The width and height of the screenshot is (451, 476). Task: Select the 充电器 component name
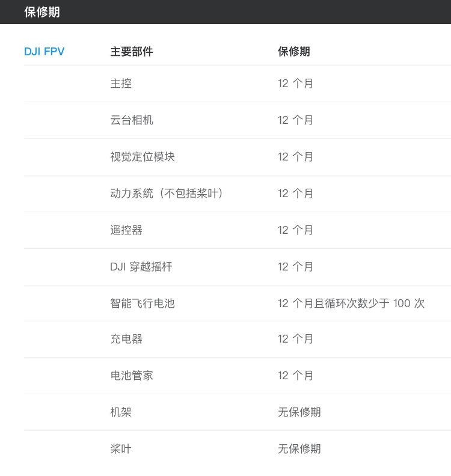click(x=126, y=339)
